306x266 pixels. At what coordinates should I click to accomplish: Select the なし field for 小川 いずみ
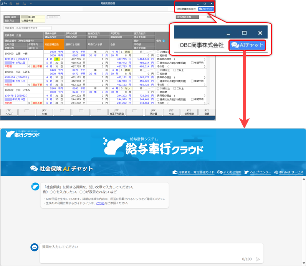coord(128,88)
